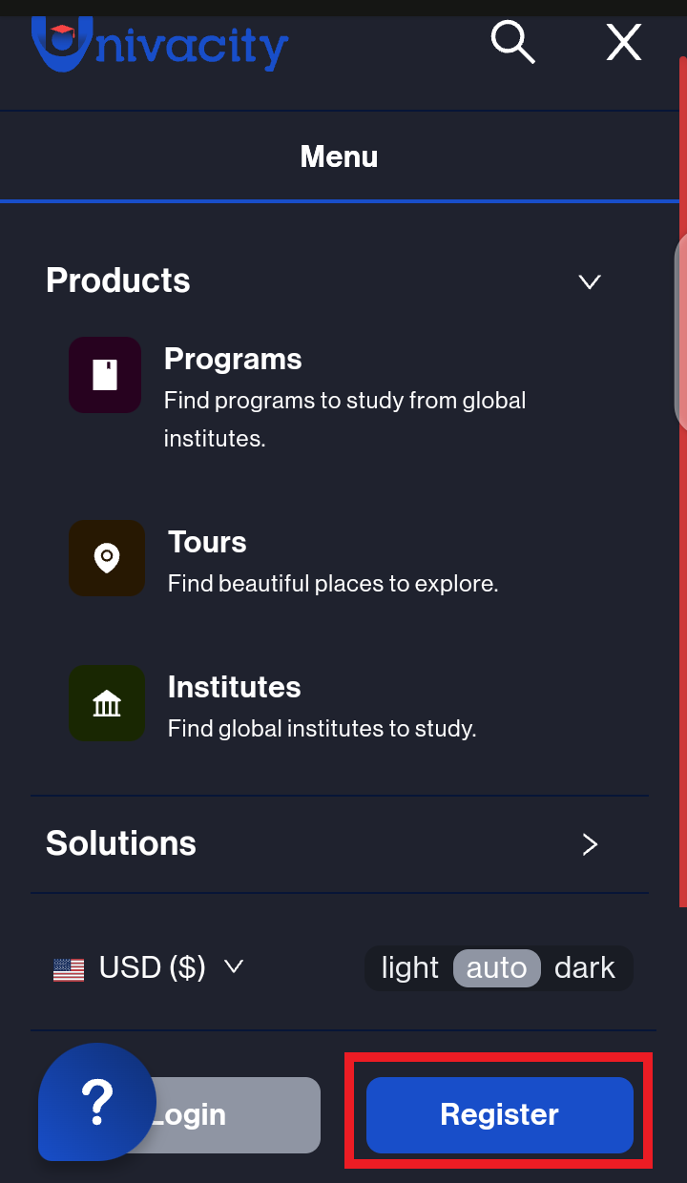Go to Tours menu entry

point(207,542)
